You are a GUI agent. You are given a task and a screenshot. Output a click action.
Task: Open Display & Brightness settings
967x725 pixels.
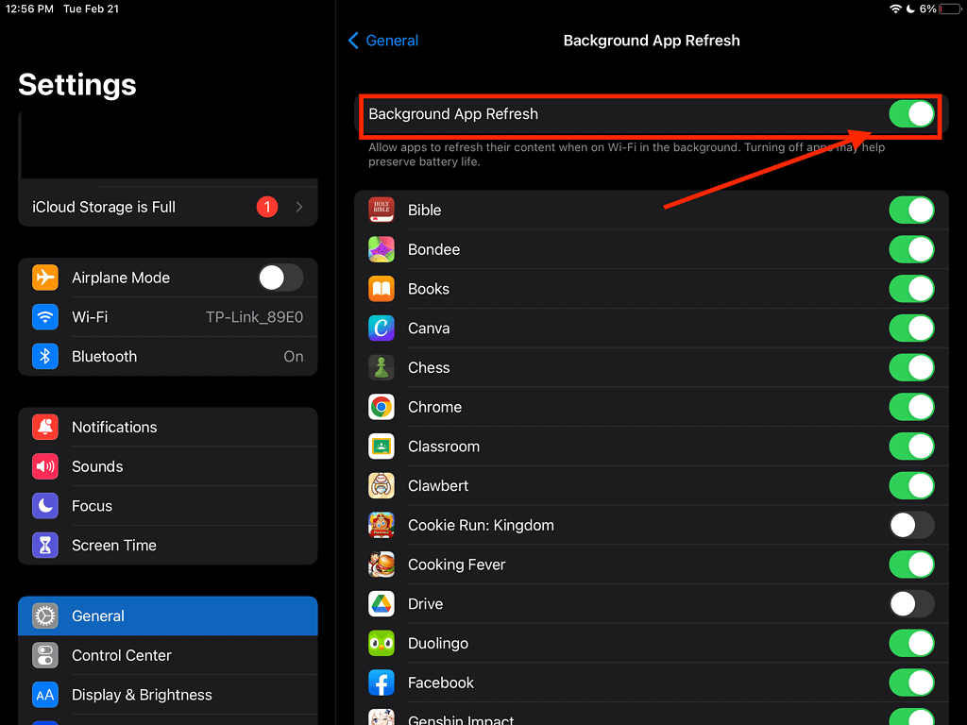pos(168,695)
